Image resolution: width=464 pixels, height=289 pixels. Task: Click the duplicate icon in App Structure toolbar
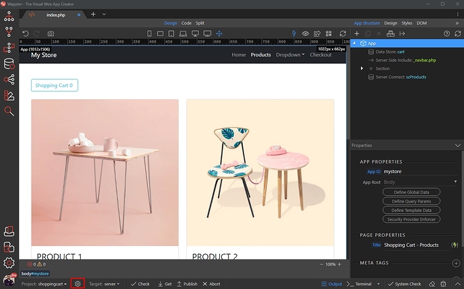point(368,34)
